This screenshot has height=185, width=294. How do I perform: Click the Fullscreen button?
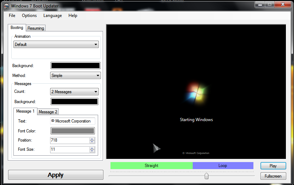tap(273, 176)
